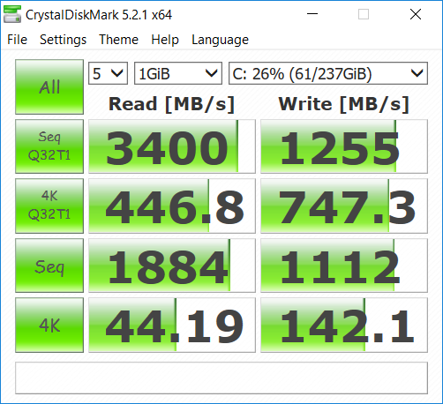
Task: Open the 1GiB test size dropdown
Action: [x=178, y=73]
